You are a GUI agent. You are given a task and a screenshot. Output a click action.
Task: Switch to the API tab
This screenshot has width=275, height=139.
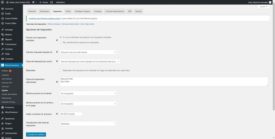[x=129, y=11]
